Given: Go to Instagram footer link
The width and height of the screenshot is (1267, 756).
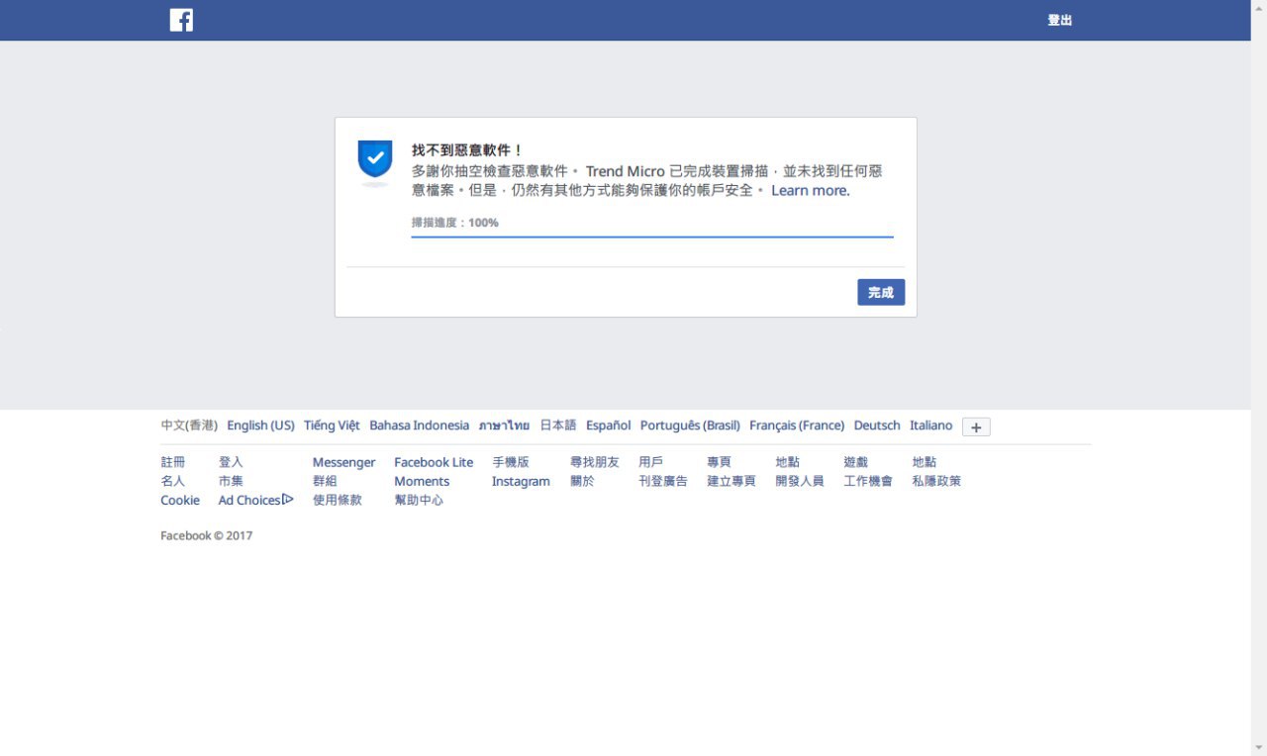Looking at the screenshot, I should (x=521, y=481).
